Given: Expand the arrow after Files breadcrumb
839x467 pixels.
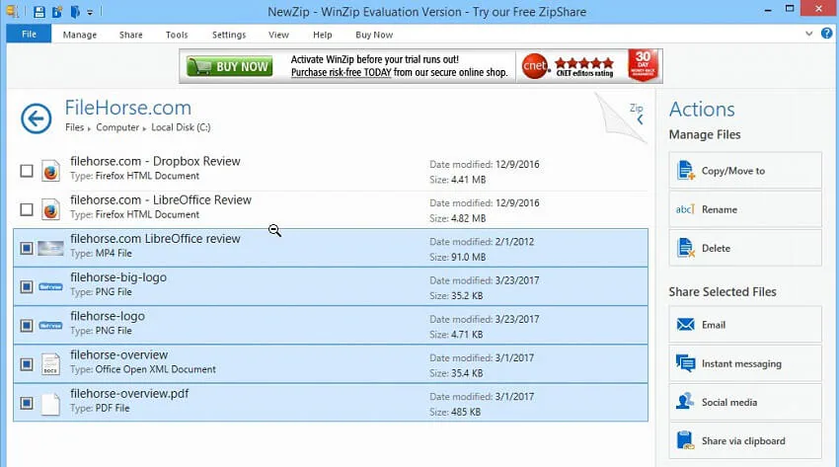Looking at the screenshot, I should click(x=89, y=129).
